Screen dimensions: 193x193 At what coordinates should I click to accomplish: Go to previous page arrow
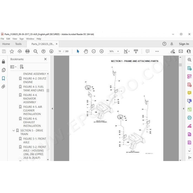tap(43, 51)
